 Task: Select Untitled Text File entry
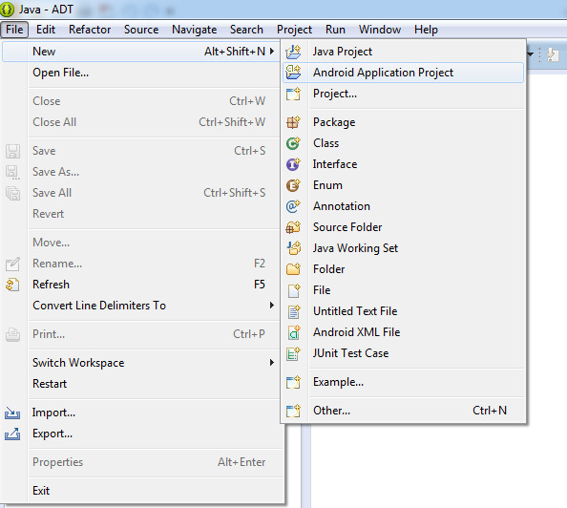click(x=403, y=311)
